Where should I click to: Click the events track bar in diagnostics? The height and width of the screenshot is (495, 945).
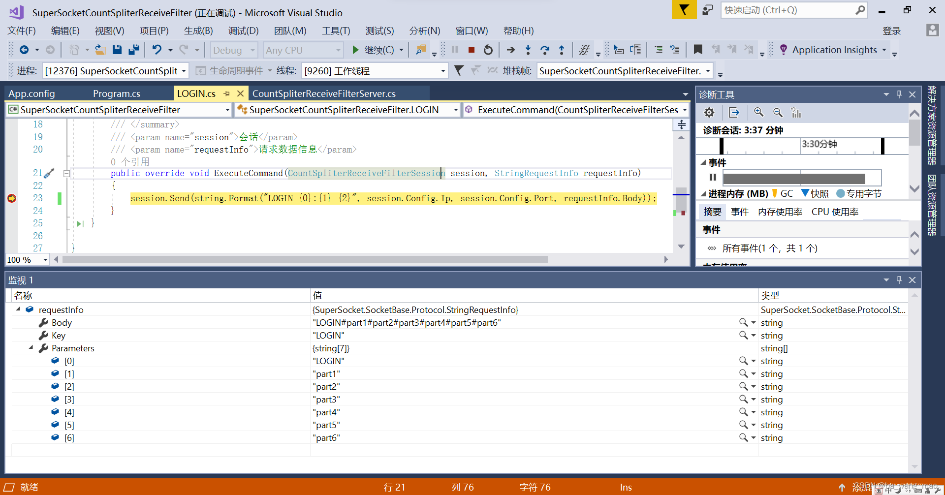point(802,178)
